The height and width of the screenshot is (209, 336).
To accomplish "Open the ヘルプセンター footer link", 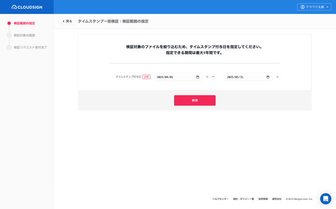I will [x=220, y=199].
